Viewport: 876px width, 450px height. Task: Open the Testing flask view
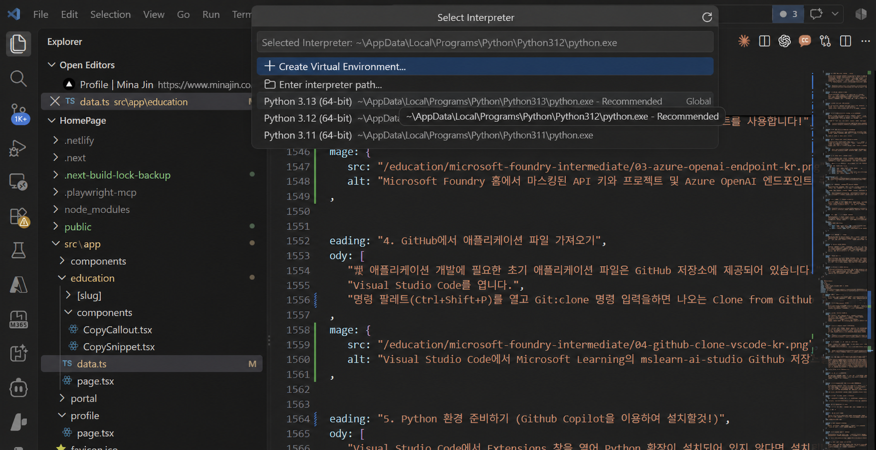click(x=18, y=250)
